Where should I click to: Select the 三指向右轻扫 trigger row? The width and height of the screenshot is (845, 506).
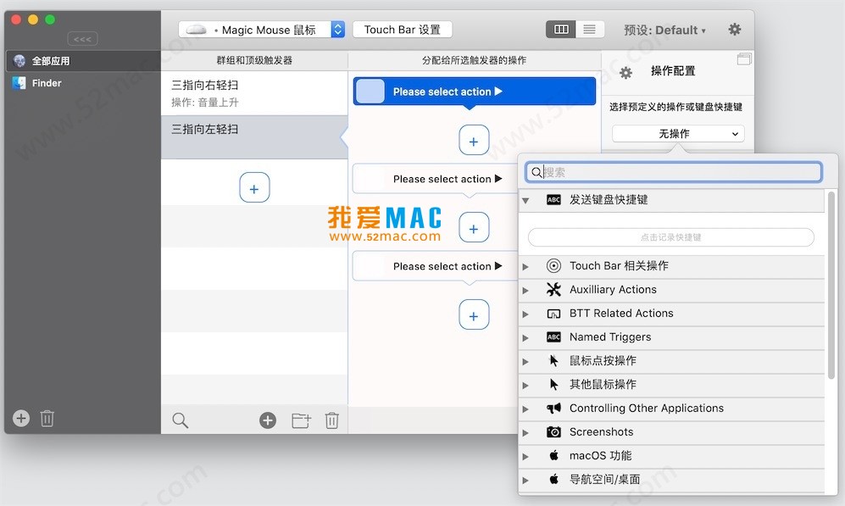pos(254,93)
